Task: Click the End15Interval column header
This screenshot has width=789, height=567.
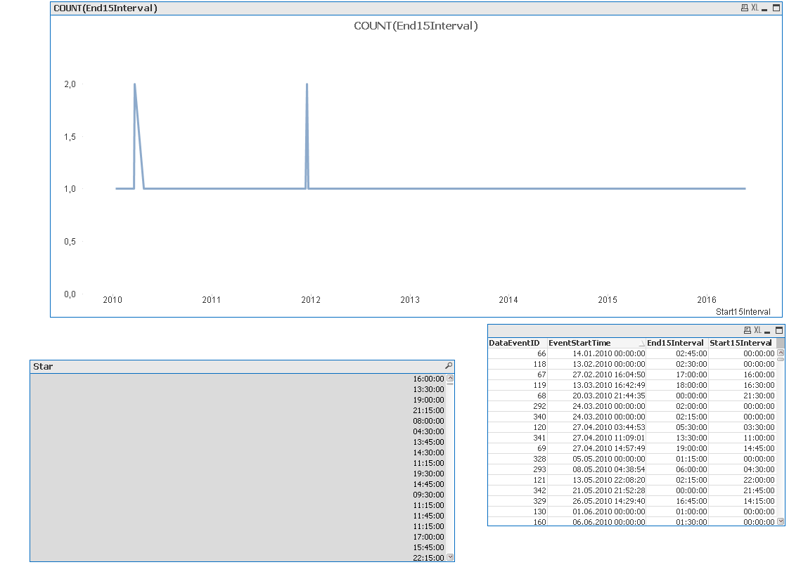Action: pyautogui.click(x=676, y=343)
